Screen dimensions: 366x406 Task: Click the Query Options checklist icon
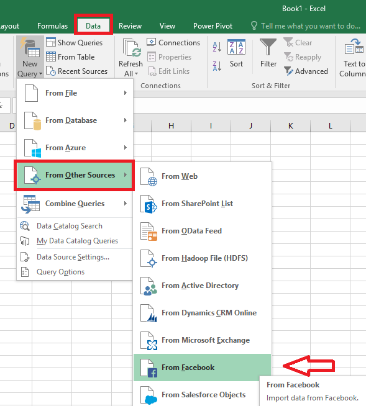point(25,272)
